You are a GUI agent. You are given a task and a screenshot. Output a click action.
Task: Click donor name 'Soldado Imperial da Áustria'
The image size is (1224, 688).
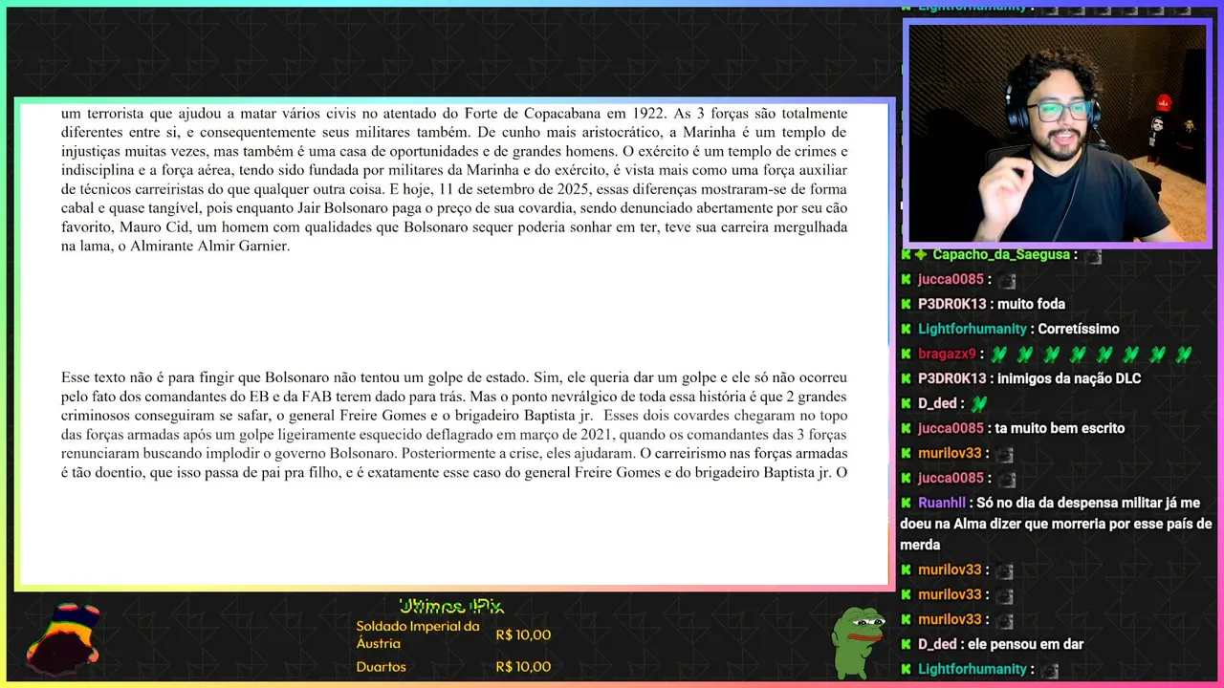(x=418, y=634)
